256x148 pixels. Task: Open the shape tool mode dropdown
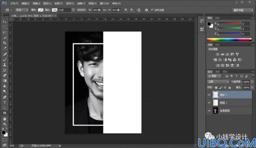click(x=22, y=10)
